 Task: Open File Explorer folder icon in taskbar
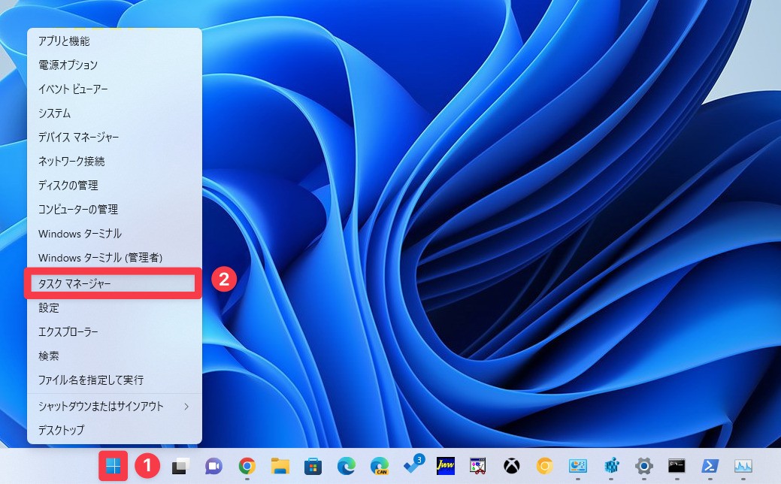[x=280, y=466]
